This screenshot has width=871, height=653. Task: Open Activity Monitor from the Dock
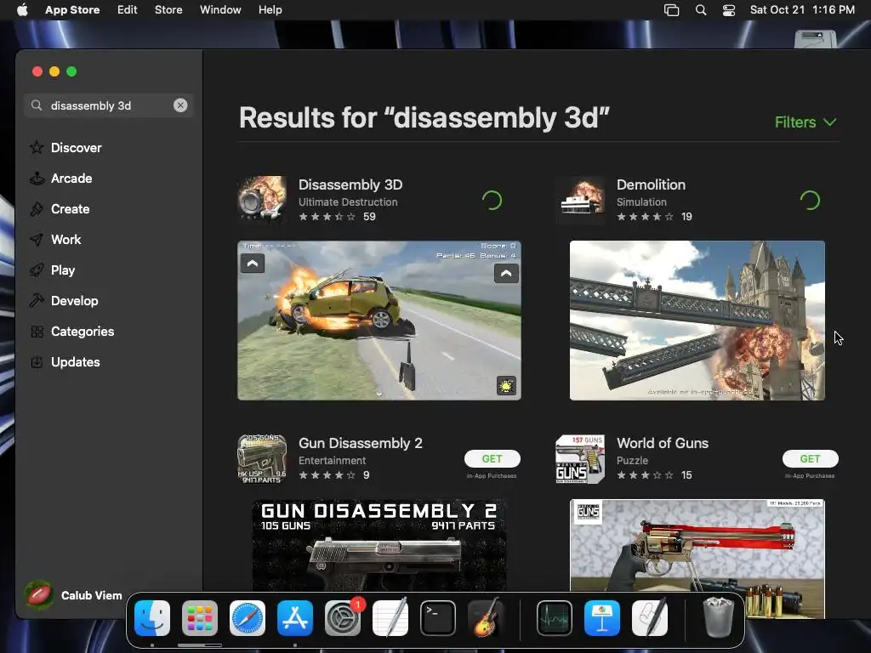555,618
